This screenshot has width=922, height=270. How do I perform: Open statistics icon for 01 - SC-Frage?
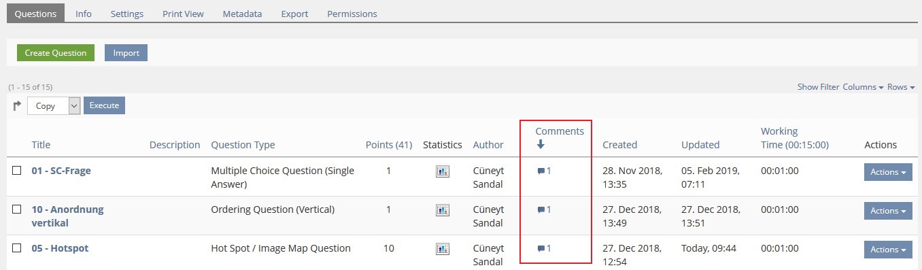pyautogui.click(x=442, y=171)
